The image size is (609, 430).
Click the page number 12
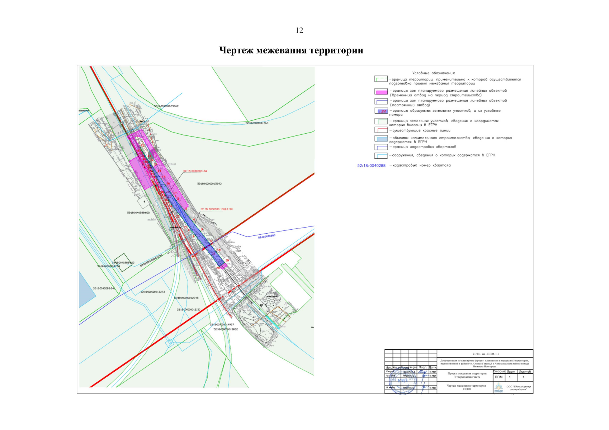click(x=299, y=30)
